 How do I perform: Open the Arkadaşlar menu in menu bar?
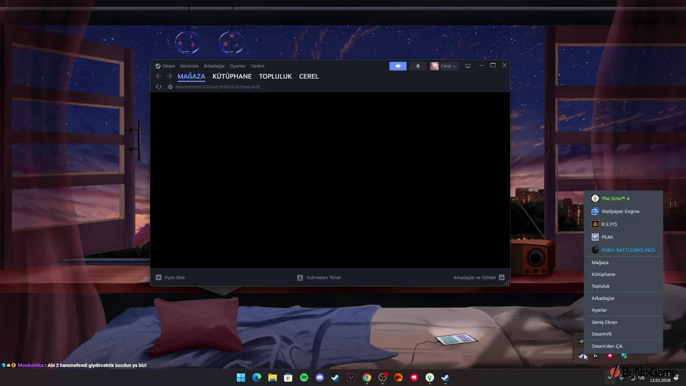[214, 66]
